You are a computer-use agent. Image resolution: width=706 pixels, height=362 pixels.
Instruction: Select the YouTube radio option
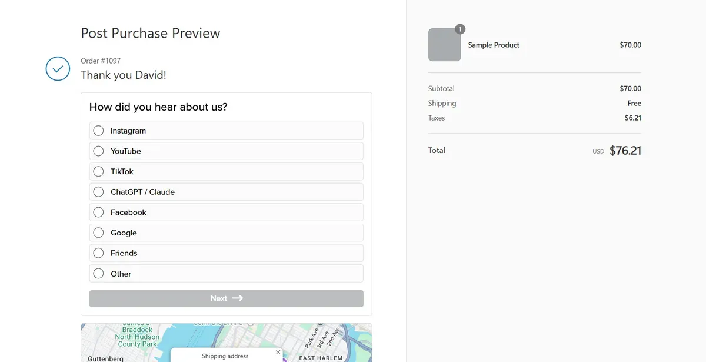click(226, 151)
